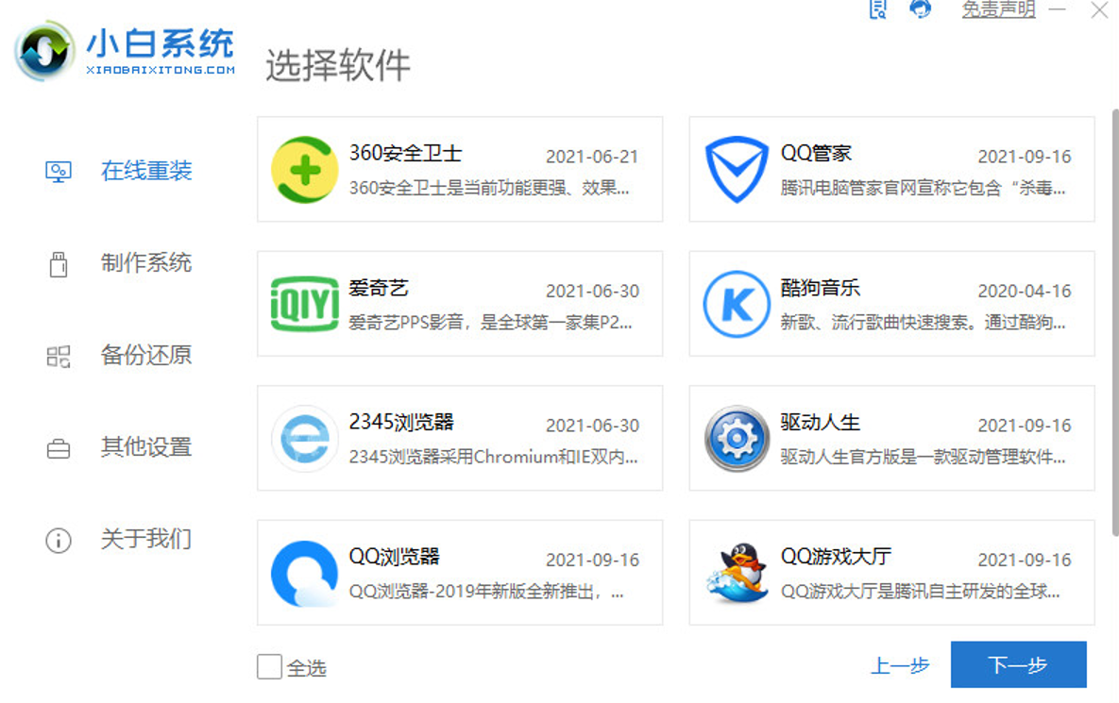The height and width of the screenshot is (703, 1119).
Task: Click description '2345浏览器采用Chromium和IE双内...'
Action: pos(493,457)
